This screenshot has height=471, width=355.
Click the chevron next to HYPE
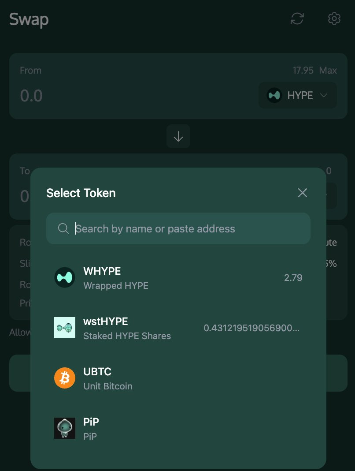pos(323,95)
